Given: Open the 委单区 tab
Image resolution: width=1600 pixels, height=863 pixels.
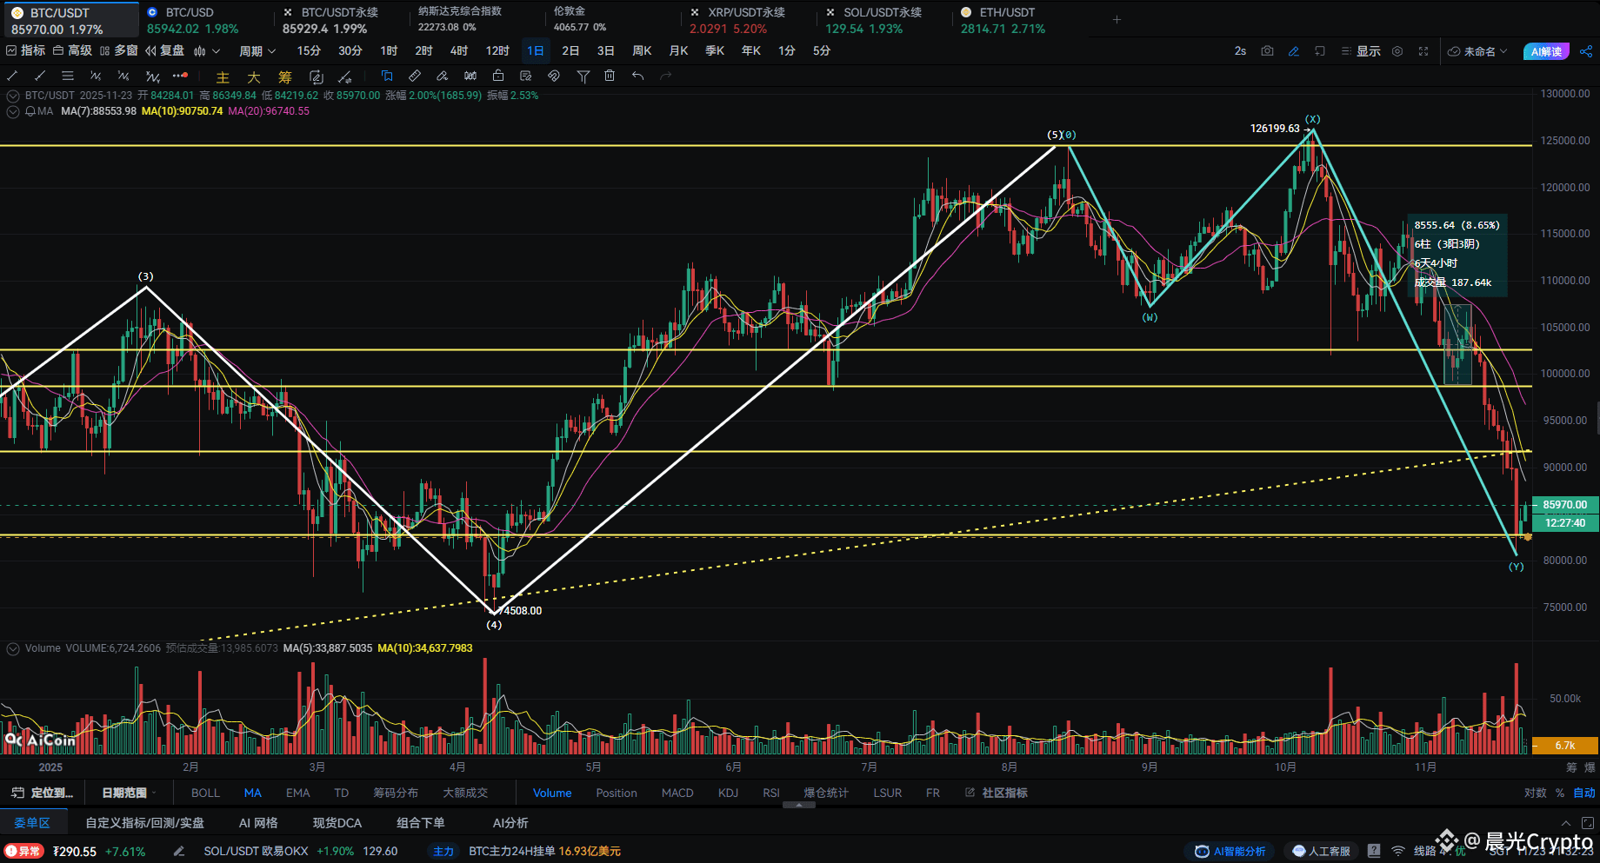Looking at the screenshot, I should pos(32,823).
